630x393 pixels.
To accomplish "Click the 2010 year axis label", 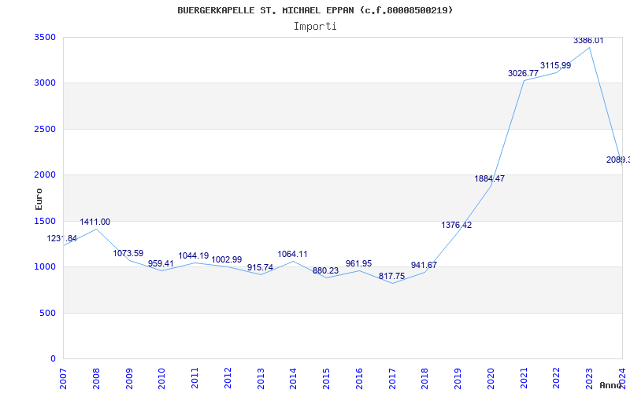I will 162,379.
